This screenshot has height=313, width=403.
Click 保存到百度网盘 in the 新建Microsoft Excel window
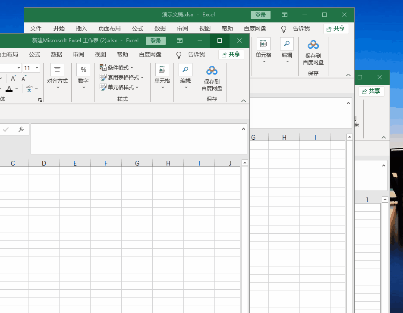pyautogui.click(x=212, y=78)
